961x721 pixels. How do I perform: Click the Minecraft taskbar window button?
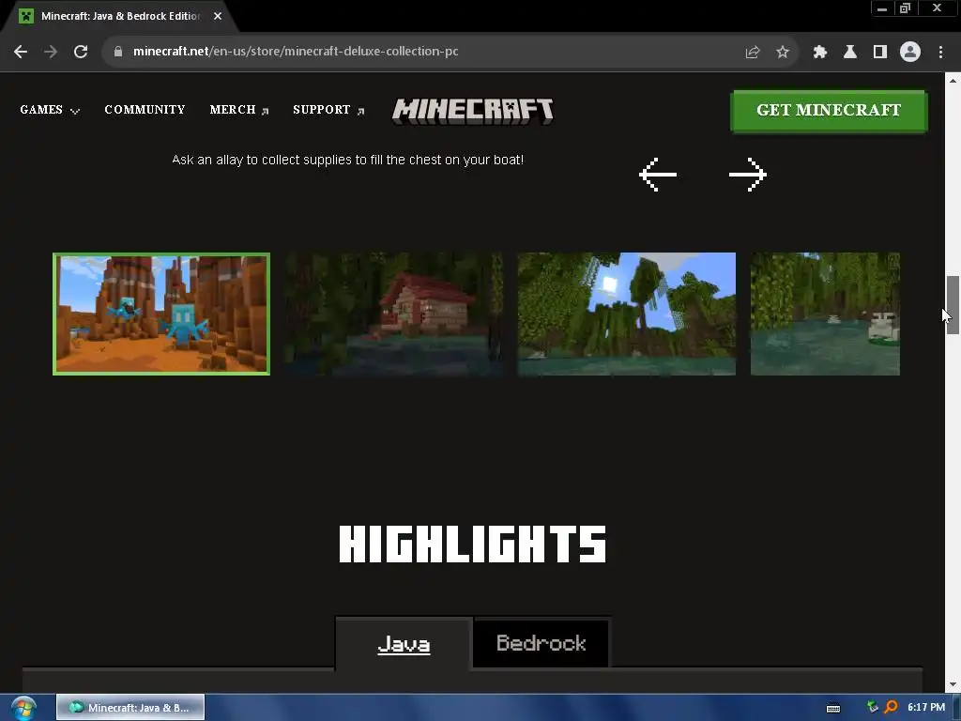(x=130, y=708)
